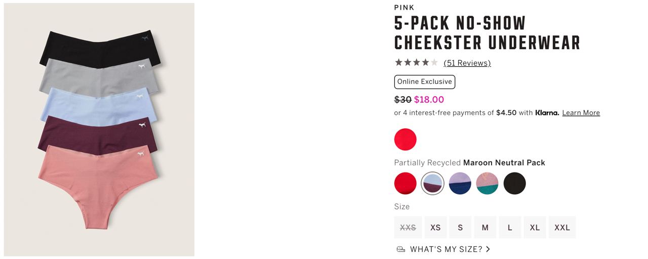648x259 pixels.
Task: Open the 5-pack underwear product image
Action: click(x=99, y=129)
